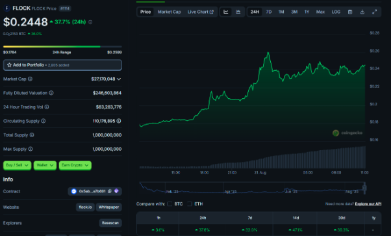Click Explore our API link
Viewport: 391px width, 236px height.
click(368, 203)
